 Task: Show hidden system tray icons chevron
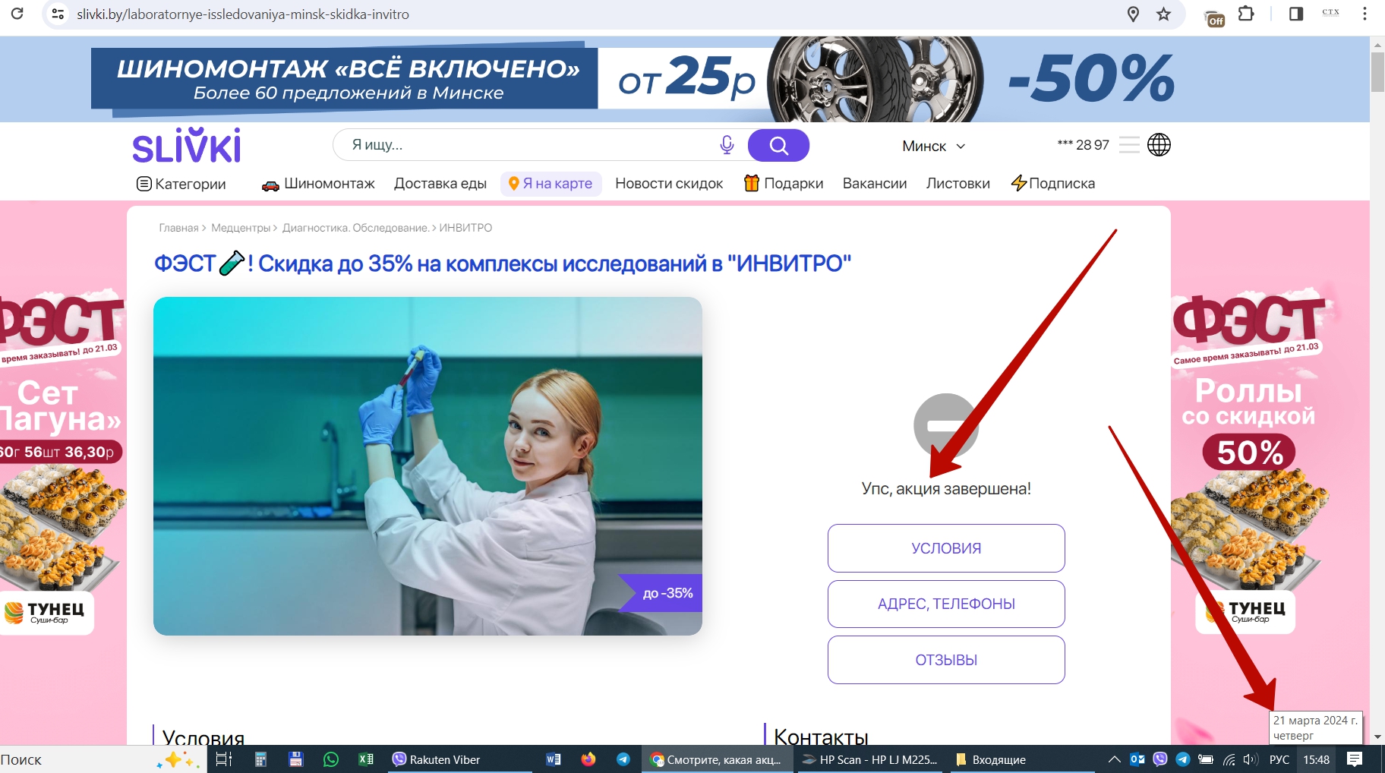1114,759
